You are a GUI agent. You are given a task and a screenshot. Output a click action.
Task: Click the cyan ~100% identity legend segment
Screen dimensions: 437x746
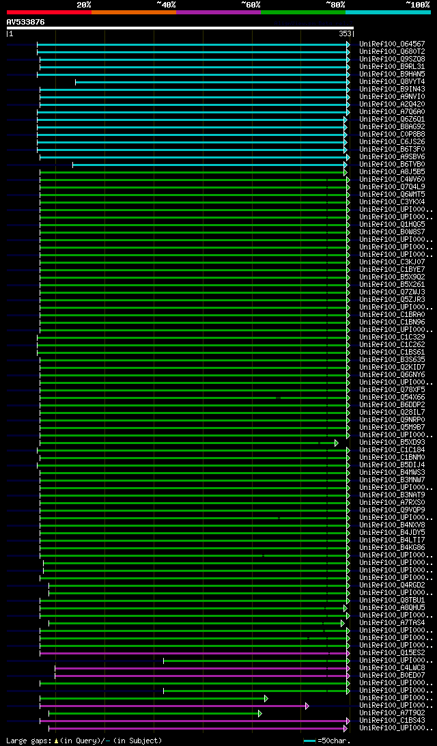click(x=388, y=12)
